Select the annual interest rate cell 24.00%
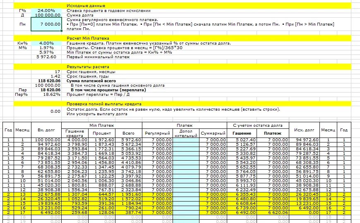Screen dimensions: 360x223 pyautogui.click(x=46, y=11)
